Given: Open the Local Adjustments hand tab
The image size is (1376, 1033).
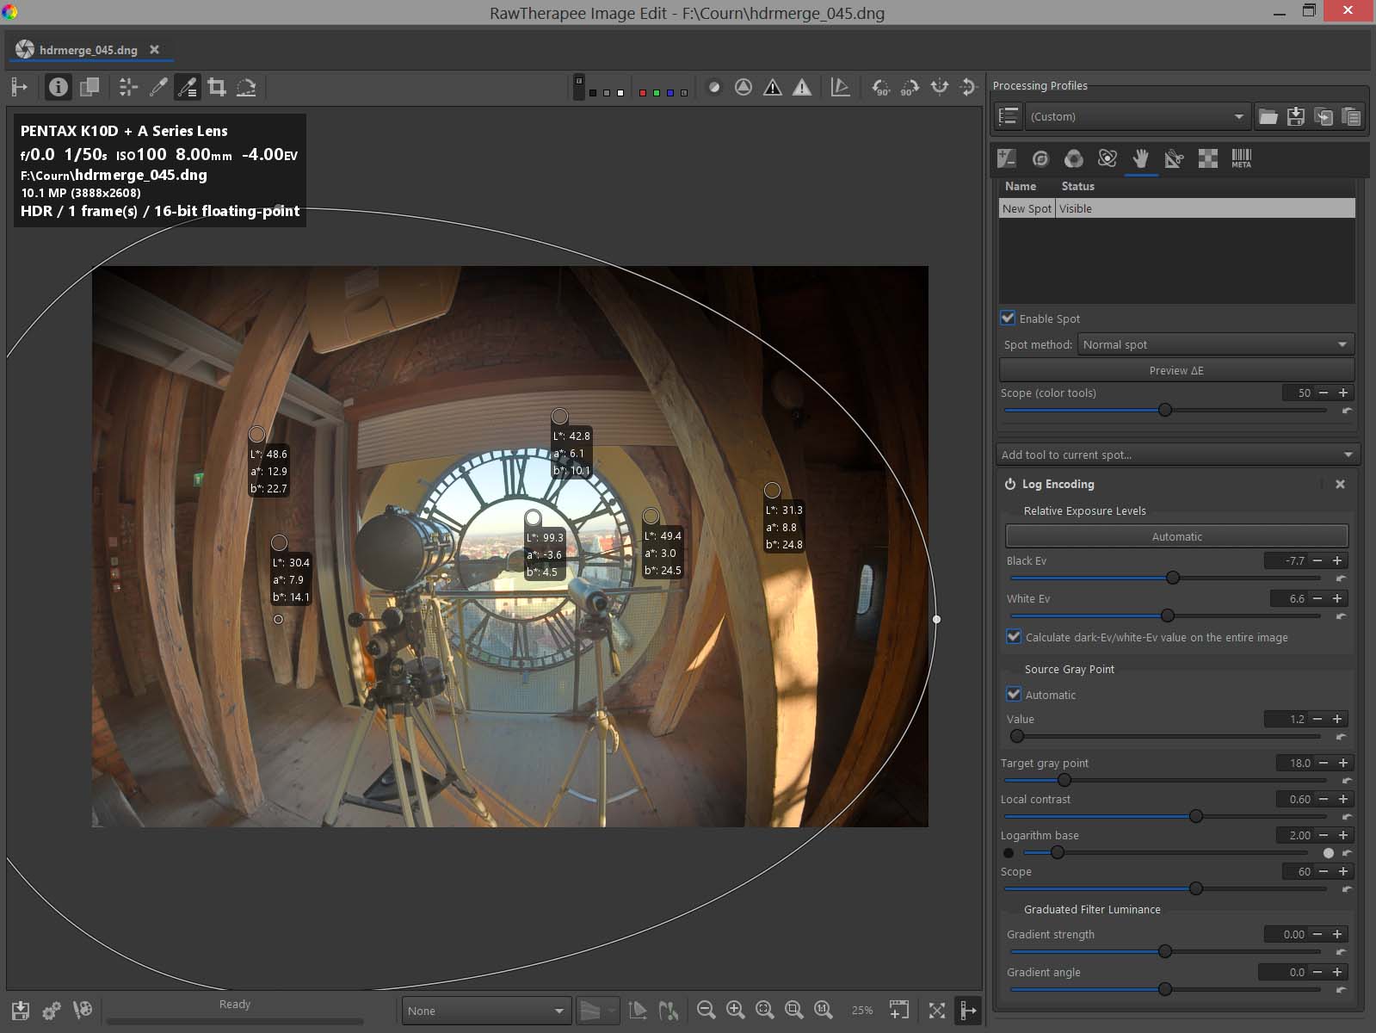Looking at the screenshot, I should coord(1141,158).
